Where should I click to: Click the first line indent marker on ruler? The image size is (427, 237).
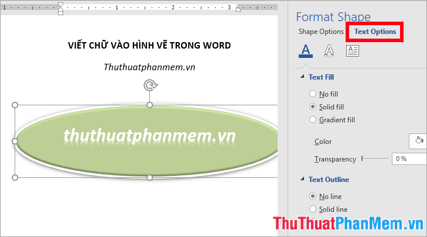[60, 5]
